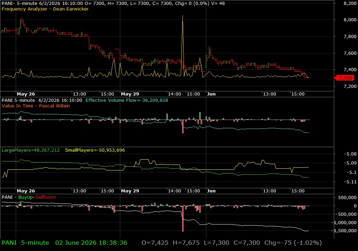Click the 8,000 price axis label
This screenshot has width=358, height=251.
[x=350, y=20]
